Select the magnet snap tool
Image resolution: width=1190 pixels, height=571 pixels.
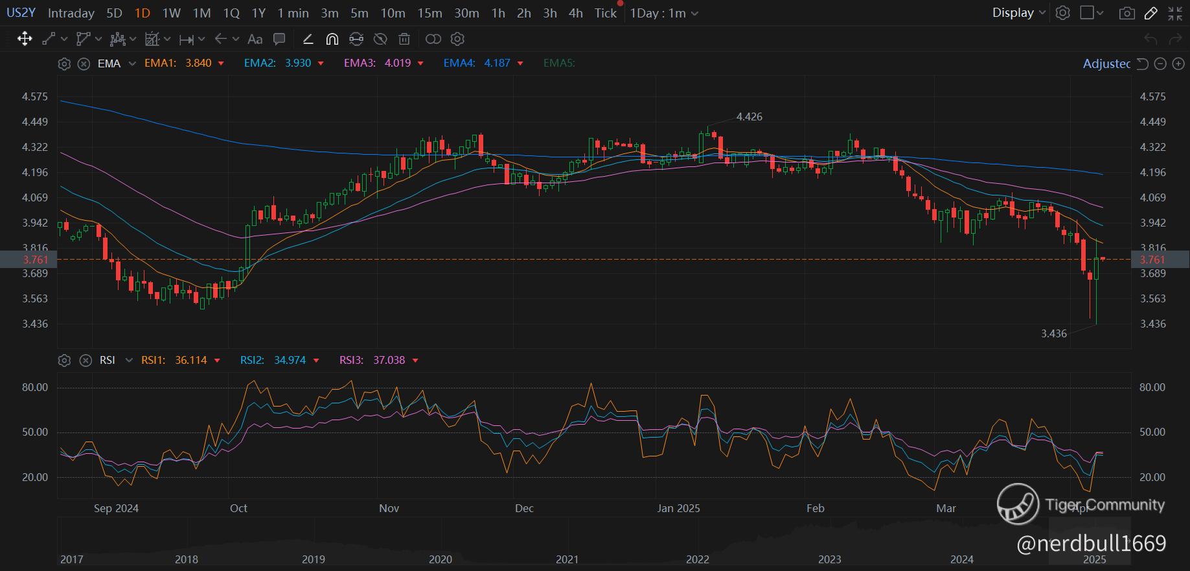332,39
